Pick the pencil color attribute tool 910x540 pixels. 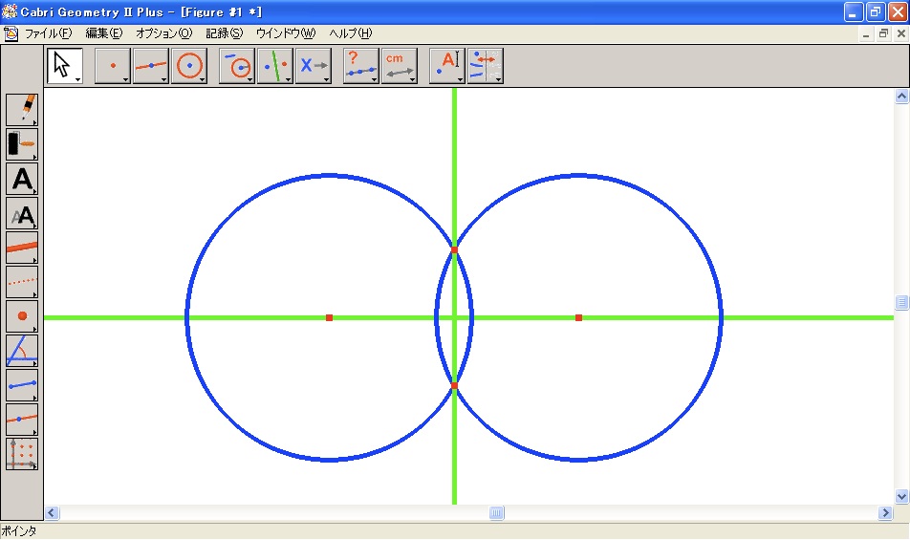(22, 109)
